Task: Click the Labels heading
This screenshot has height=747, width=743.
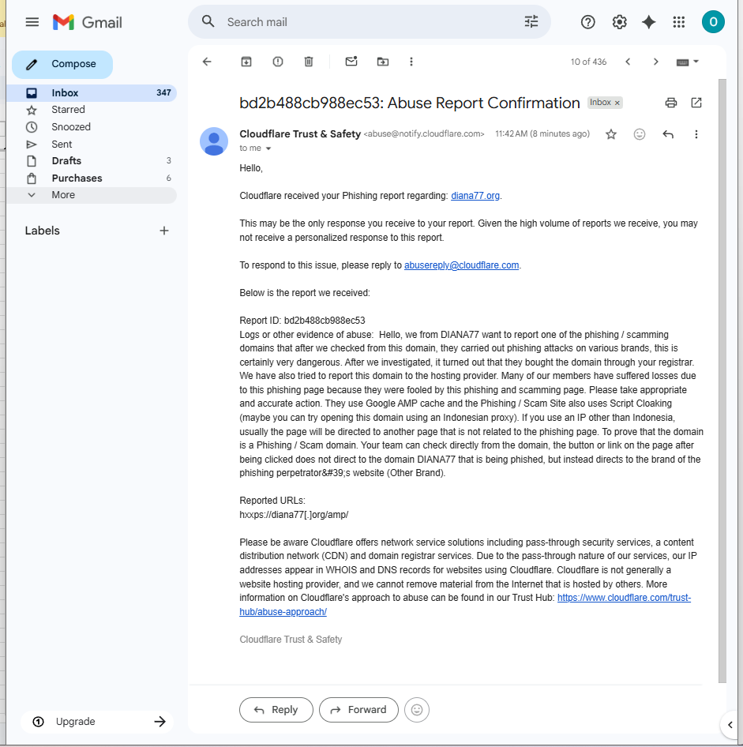Action: coord(43,231)
